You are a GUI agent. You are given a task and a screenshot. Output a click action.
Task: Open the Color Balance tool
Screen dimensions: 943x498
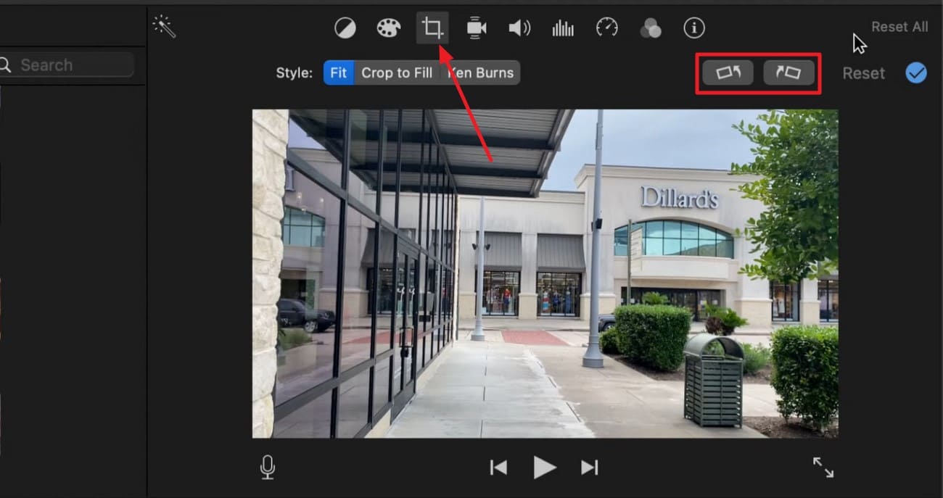click(345, 28)
